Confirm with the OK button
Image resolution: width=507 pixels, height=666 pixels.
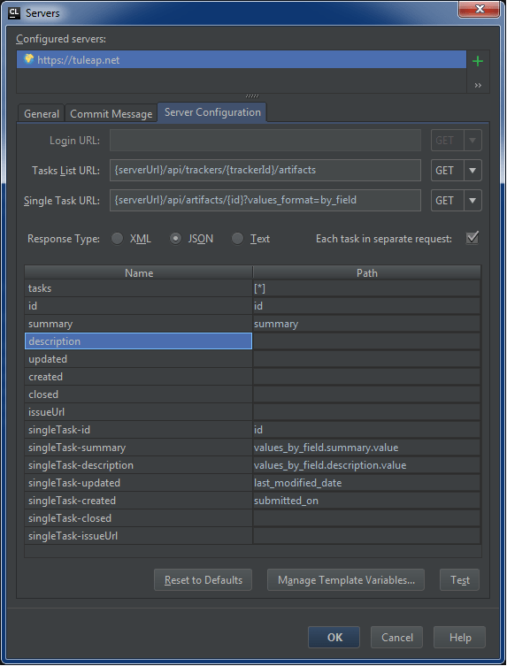[x=334, y=637]
